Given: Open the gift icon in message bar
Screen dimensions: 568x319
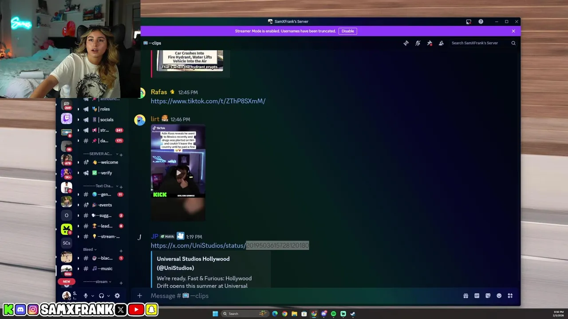Looking at the screenshot, I should [465, 296].
